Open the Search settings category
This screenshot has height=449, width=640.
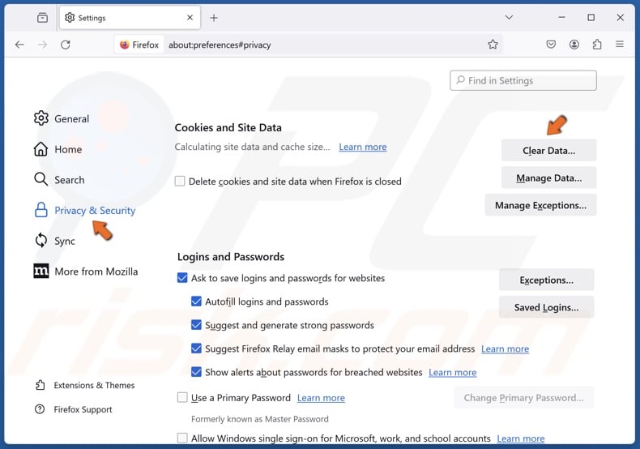[59, 180]
